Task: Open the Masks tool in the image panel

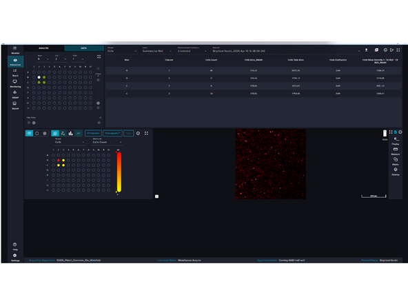Action: point(396,161)
